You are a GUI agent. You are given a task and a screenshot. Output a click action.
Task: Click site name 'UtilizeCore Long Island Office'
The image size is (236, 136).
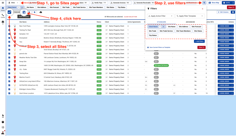(x=30, y=81)
